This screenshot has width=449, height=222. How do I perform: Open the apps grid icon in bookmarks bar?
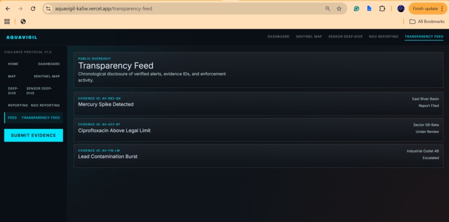(7, 22)
